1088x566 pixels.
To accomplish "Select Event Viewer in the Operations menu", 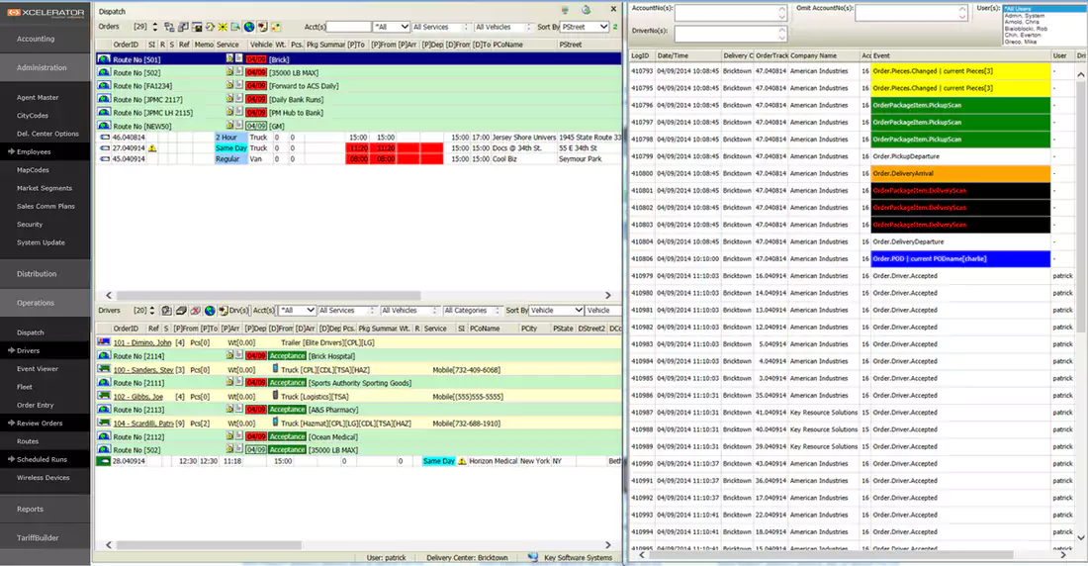I will click(38, 369).
